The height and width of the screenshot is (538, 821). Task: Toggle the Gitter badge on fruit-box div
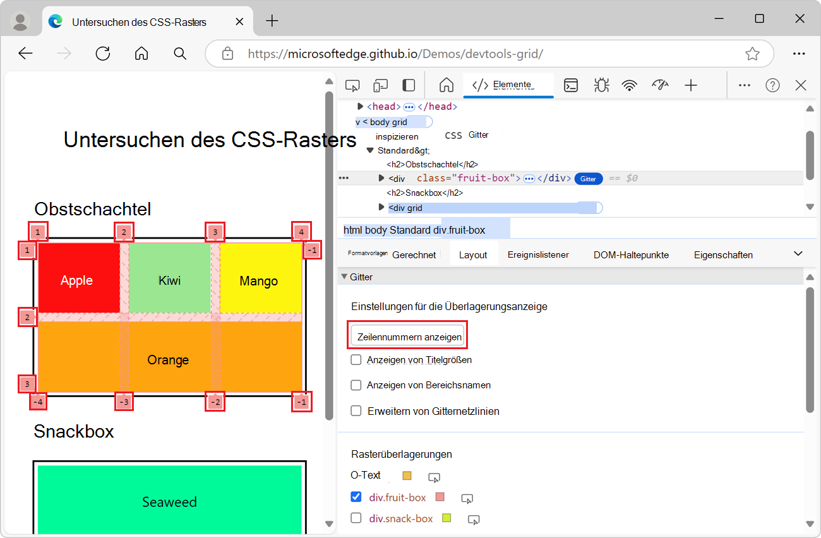point(589,179)
